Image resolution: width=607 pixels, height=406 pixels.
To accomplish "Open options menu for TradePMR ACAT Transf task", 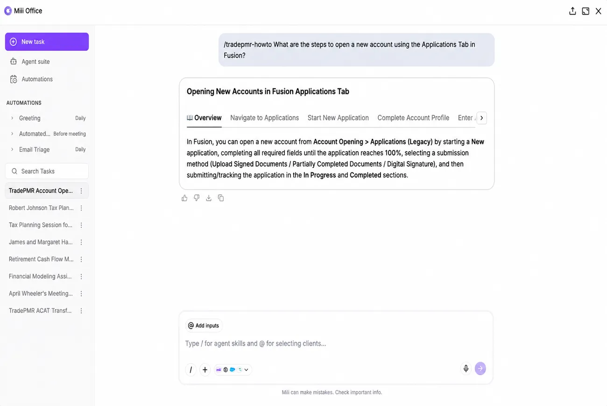I will click(x=81, y=310).
